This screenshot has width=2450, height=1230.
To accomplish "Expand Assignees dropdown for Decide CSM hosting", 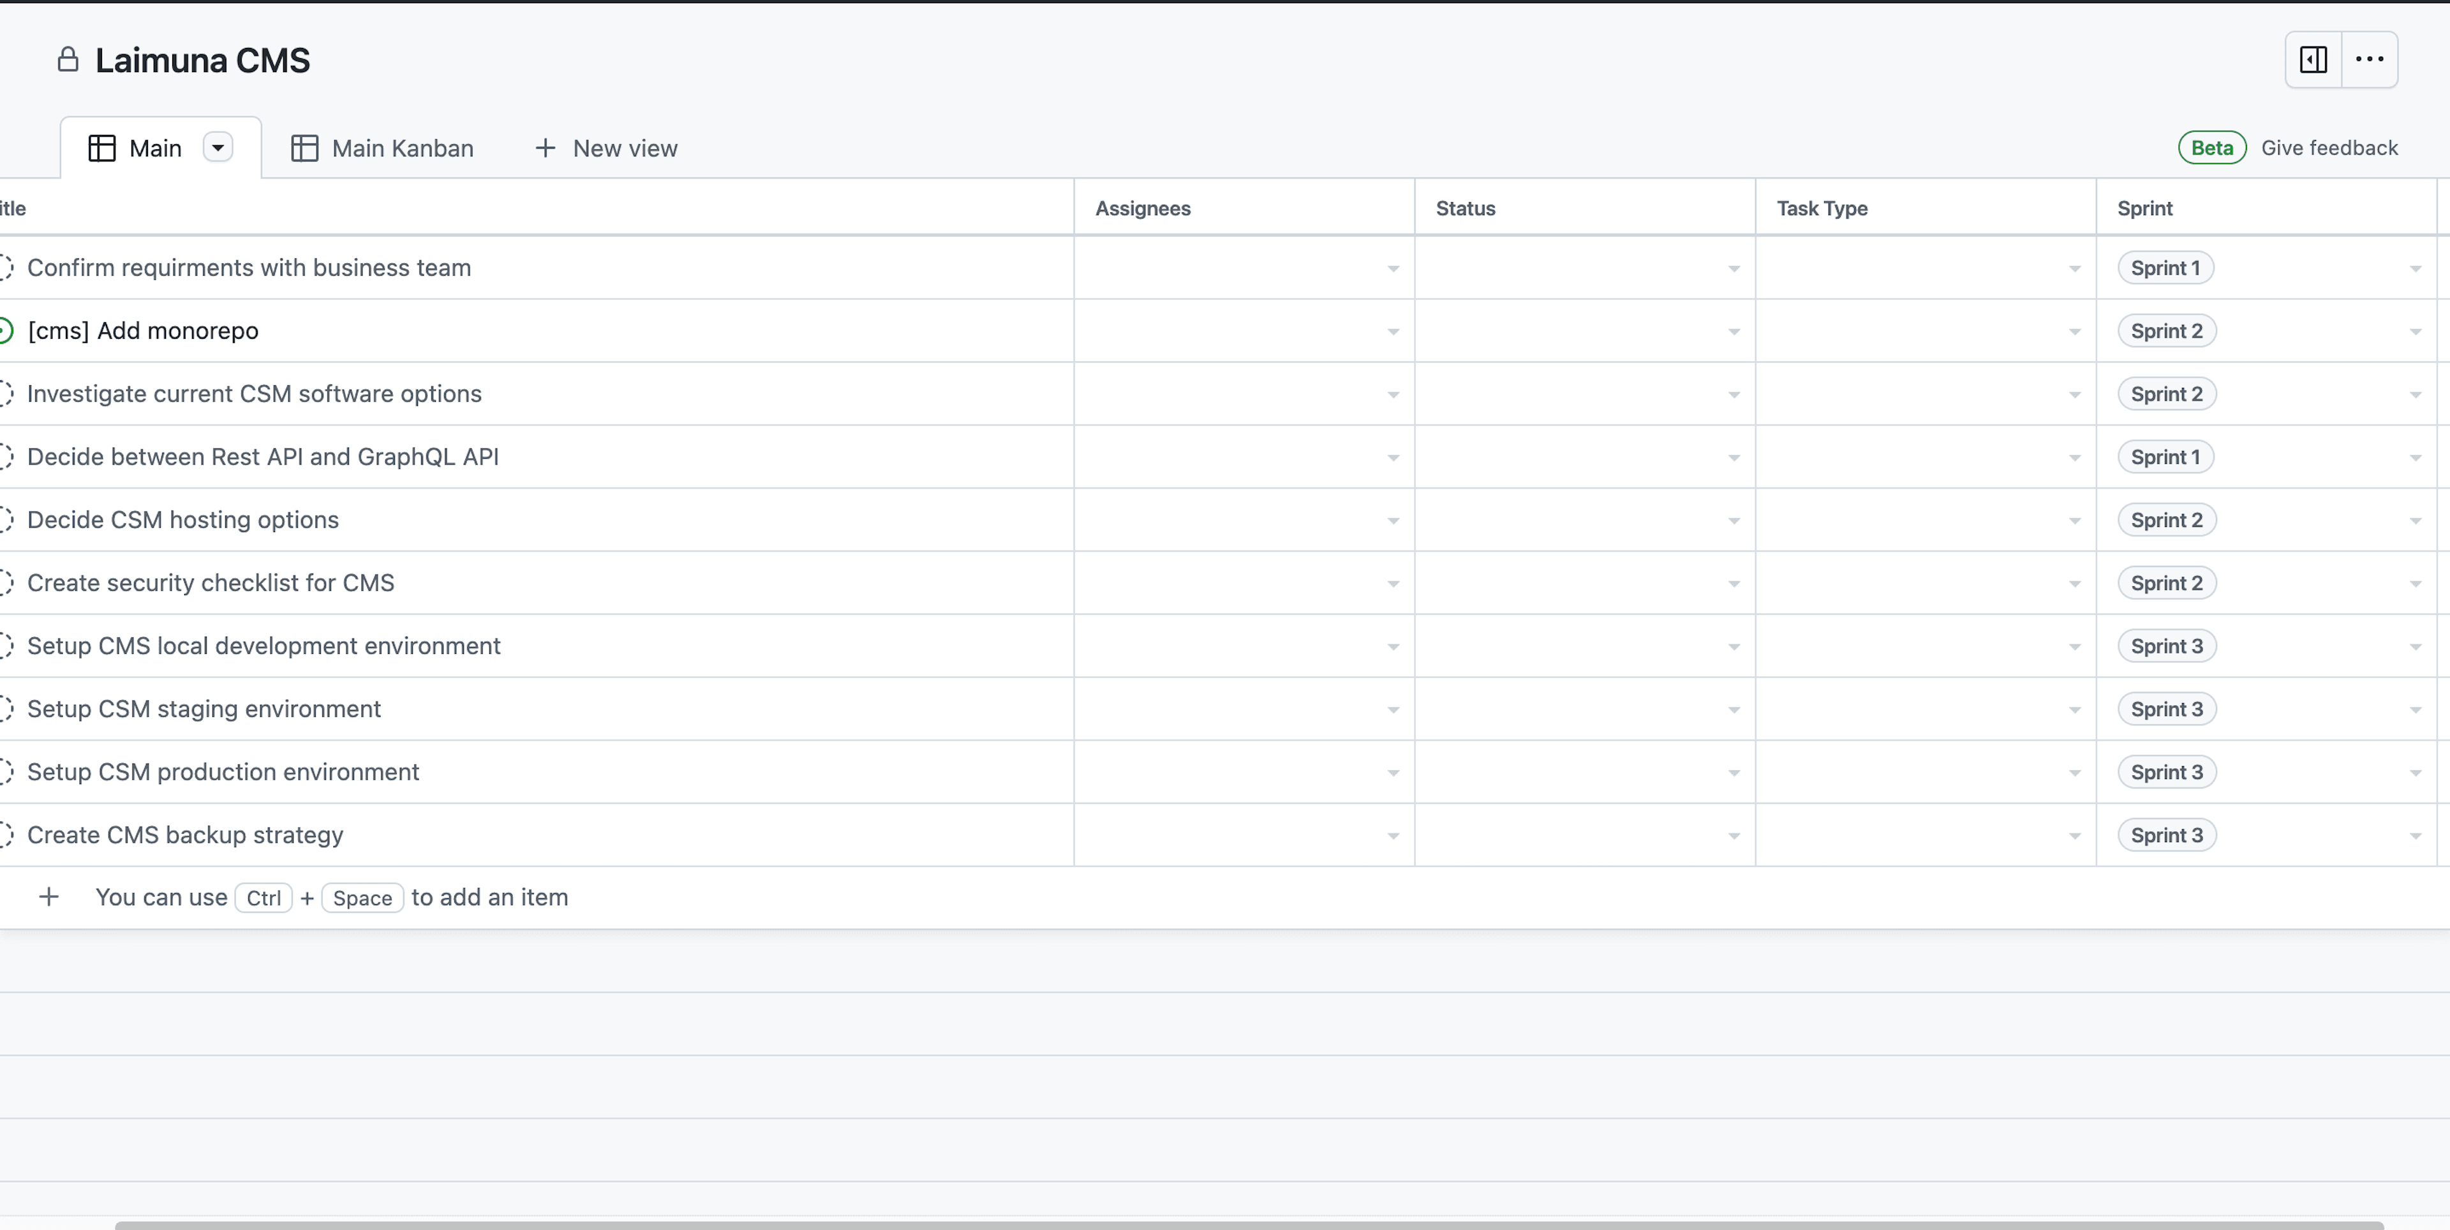I will point(1392,521).
